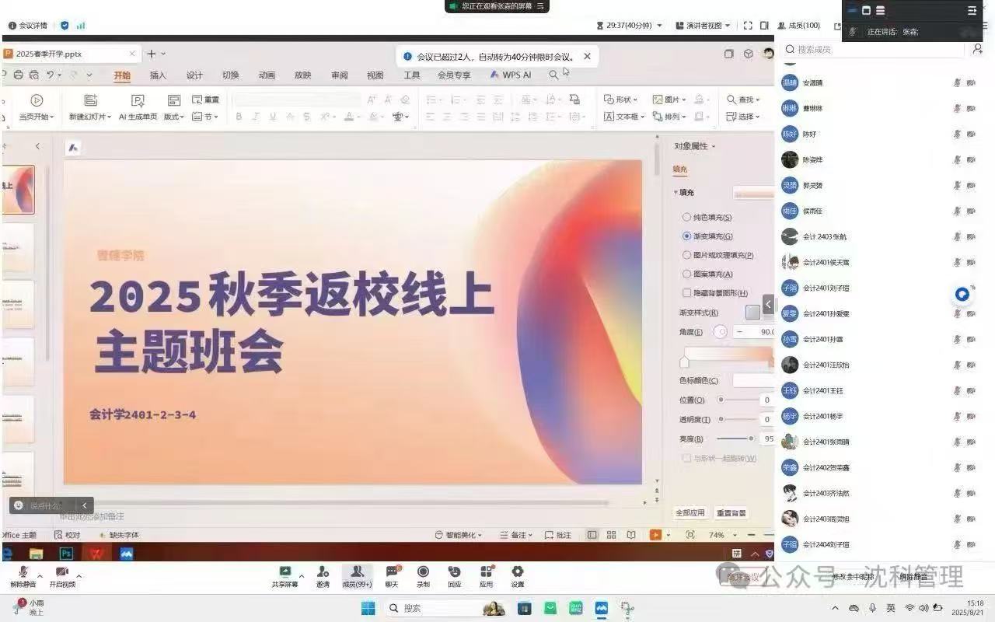Click the 录制 record icon

point(423,572)
